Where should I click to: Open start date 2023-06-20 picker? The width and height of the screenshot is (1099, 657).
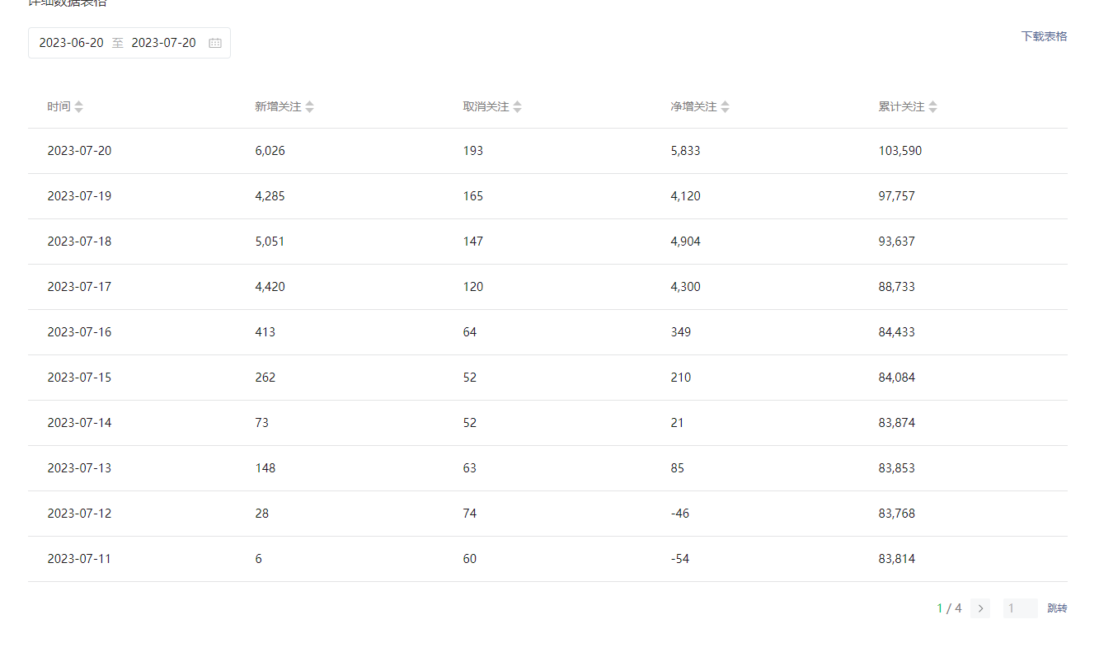tap(72, 43)
